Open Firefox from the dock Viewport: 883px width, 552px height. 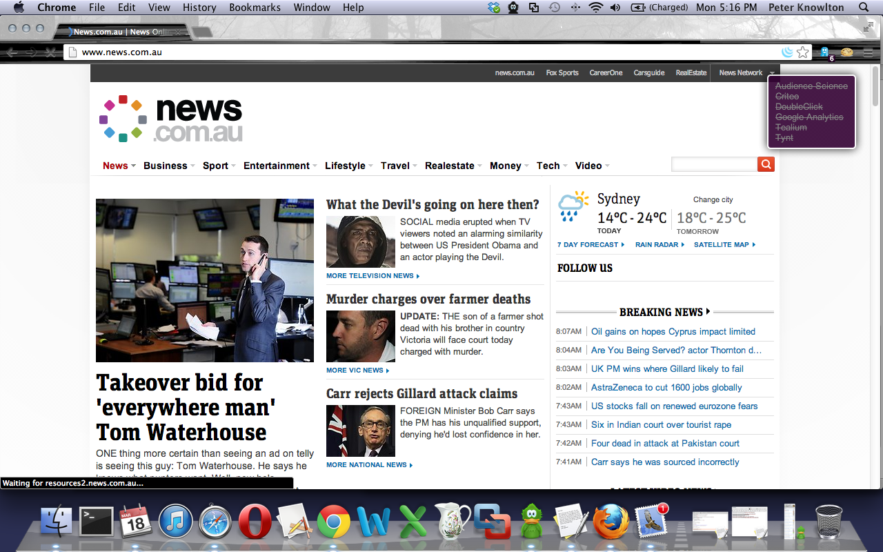tap(611, 522)
